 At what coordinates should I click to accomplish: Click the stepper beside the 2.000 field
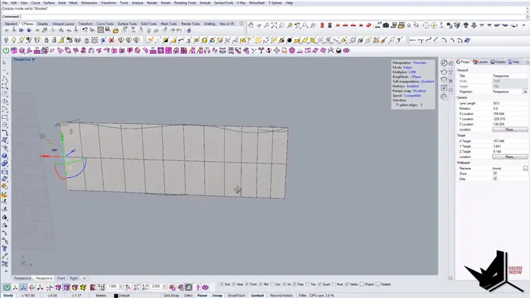click(164, 287)
